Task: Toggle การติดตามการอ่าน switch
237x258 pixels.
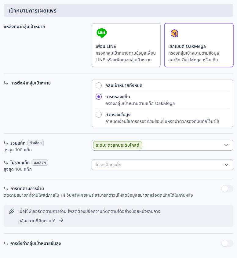Action: (227, 189)
